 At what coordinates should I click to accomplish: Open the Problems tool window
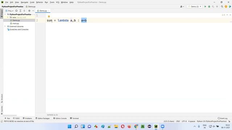(x=28, y=118)
